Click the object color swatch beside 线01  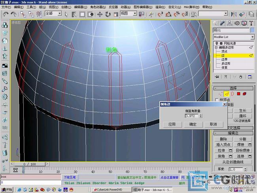[252, 30]
